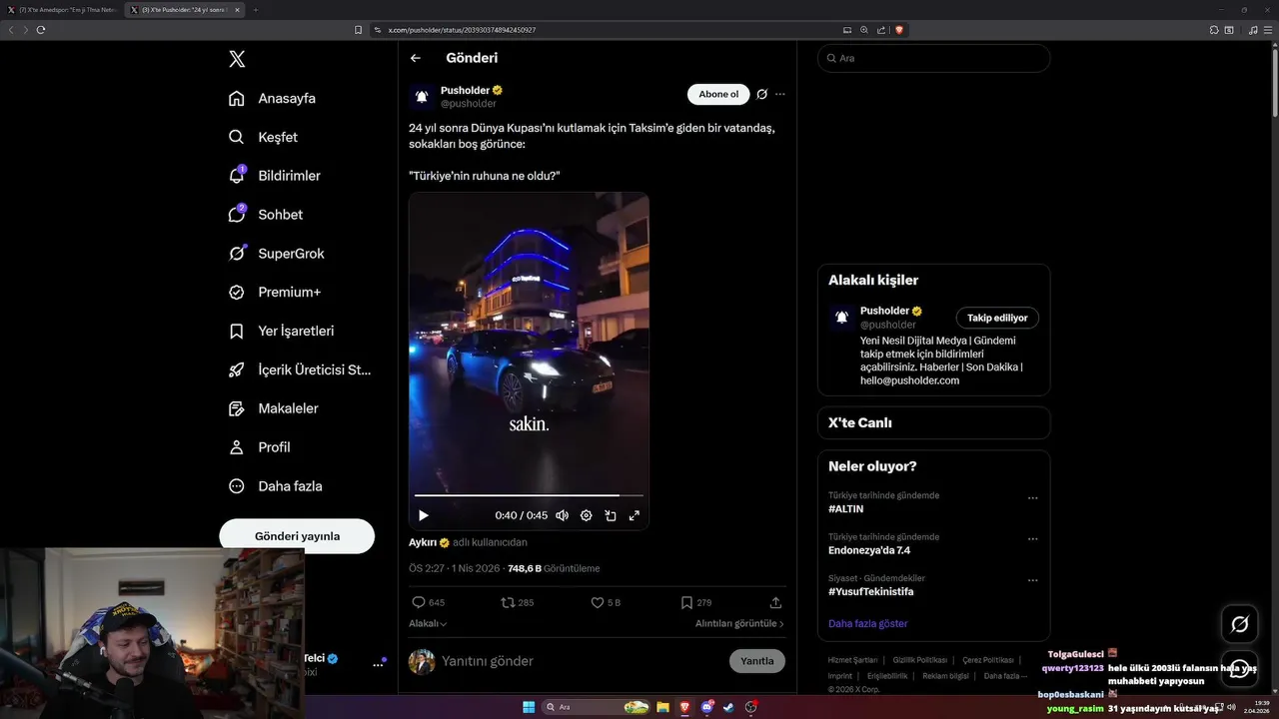Open Alıntıları görüntüle link
Screen dimensions: 1279x719
coord(739,623)
